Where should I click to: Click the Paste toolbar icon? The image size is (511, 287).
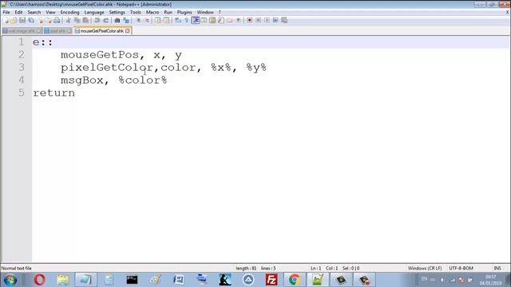[x=85, y=20]
